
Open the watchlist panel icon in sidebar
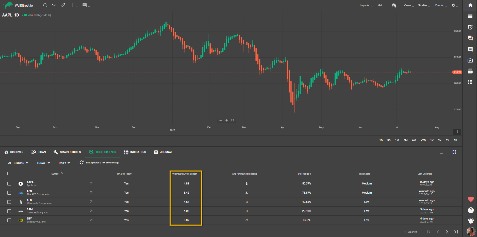tap(470, 16)
